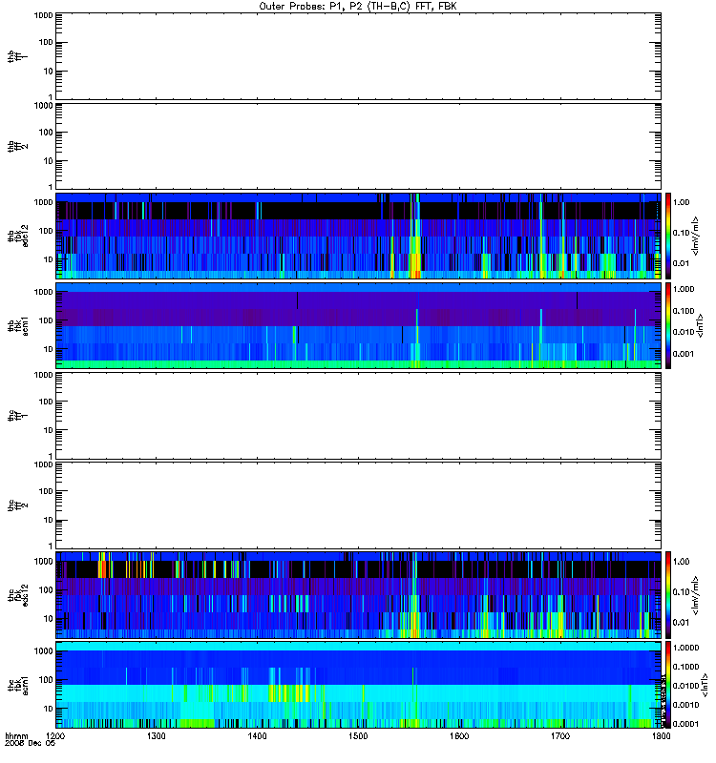Click the "1300" time axis label
The image size is (716, 763).
(x=156, y=736)
